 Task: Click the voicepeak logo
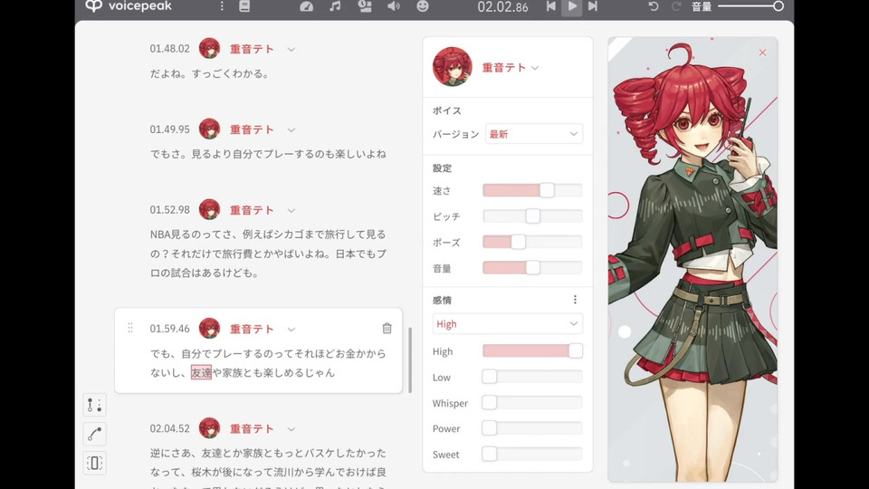click(129, 6)
